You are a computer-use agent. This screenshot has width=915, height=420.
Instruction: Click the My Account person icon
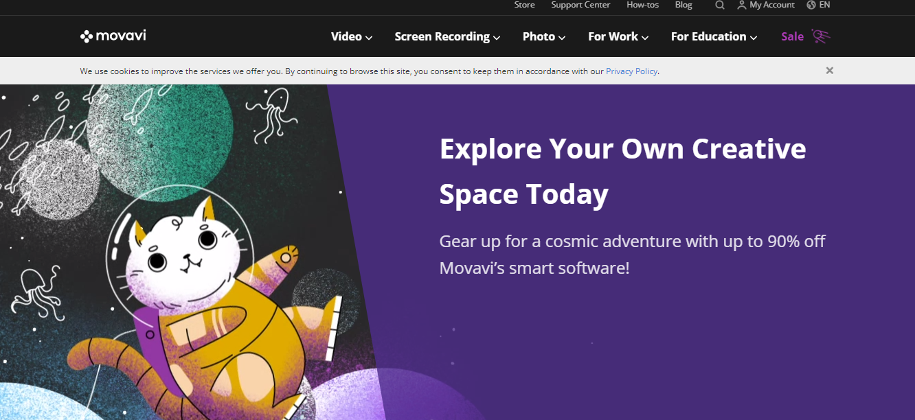(741, 5)
